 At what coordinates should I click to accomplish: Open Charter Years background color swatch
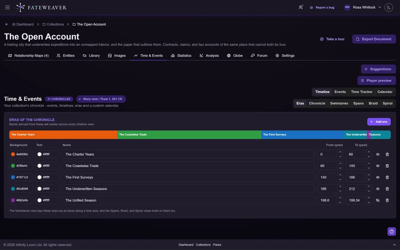(13, 154)
